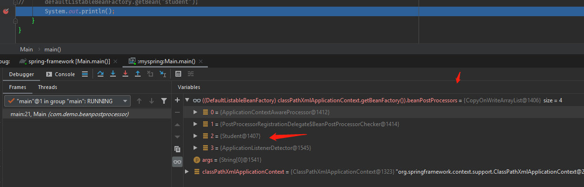Expand the classPathXmlApplicationContext variable
This screenshot has height=187, width=584.
[187, 171]
